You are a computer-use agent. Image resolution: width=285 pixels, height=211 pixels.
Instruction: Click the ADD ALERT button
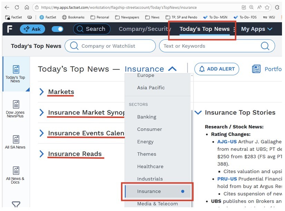click(217, 69)
